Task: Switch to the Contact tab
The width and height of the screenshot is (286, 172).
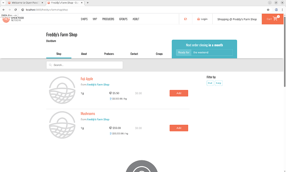Action: [134, 54]
